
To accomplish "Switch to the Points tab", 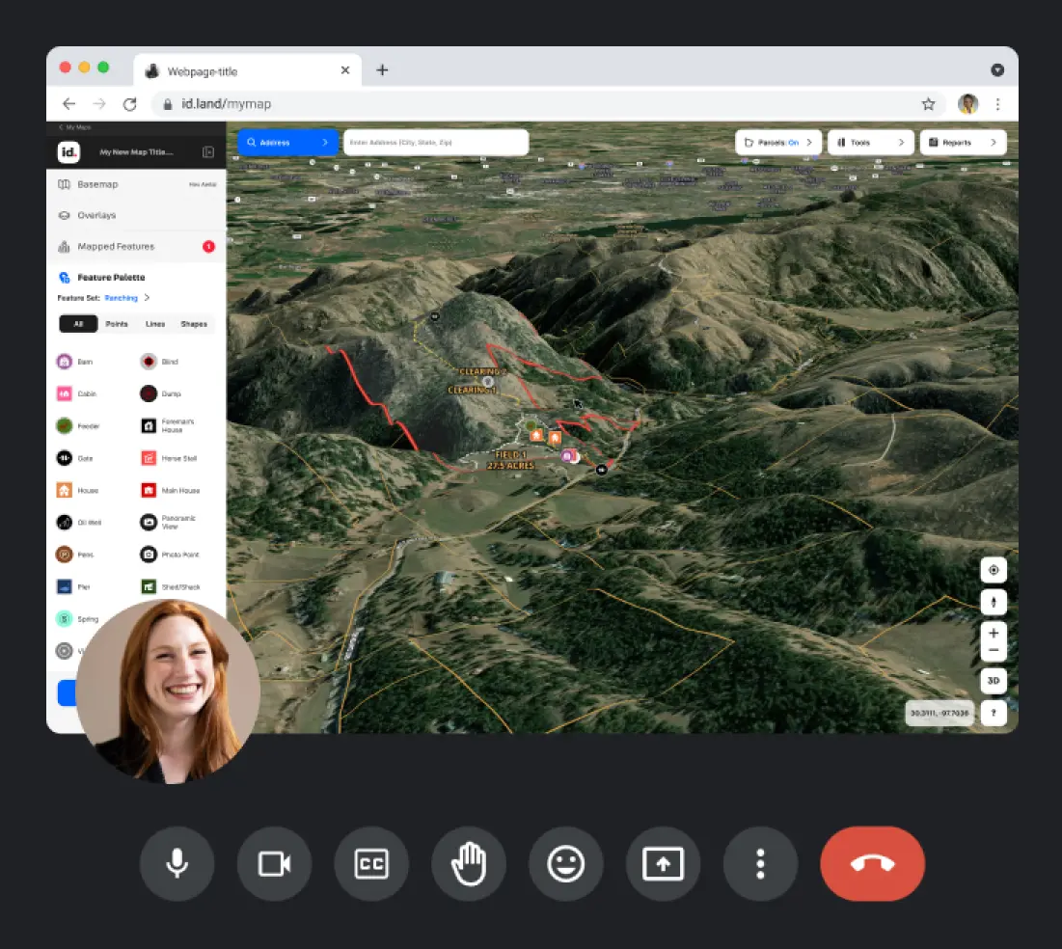I will (116, 324).
